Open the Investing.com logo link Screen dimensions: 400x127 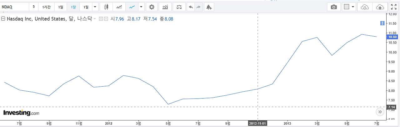(22, 113)
